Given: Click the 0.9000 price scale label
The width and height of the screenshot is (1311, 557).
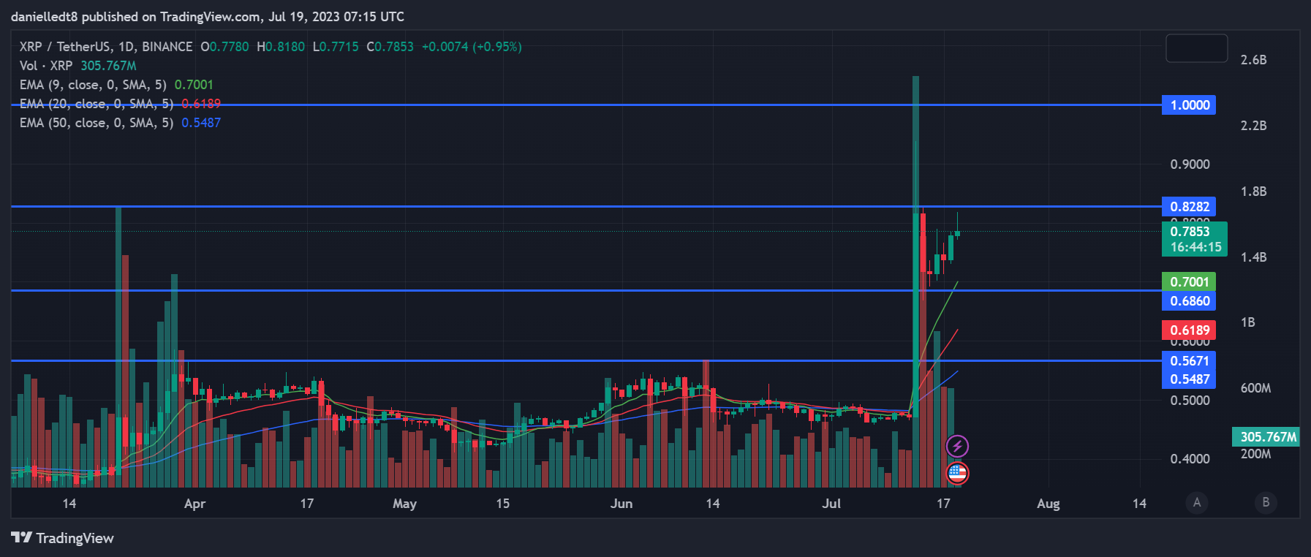Looking at the screenshot, I should tap(1190, 164).
